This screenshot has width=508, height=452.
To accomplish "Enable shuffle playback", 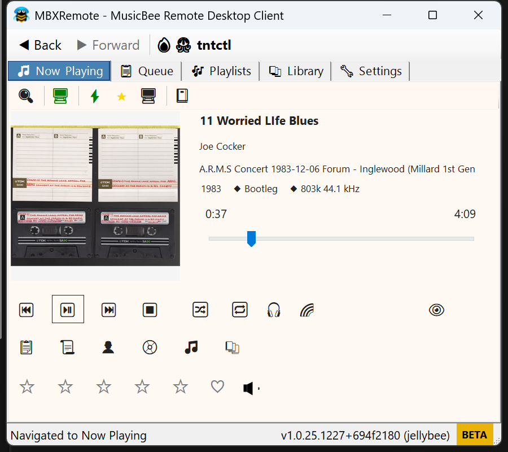I will coord(200,309).
